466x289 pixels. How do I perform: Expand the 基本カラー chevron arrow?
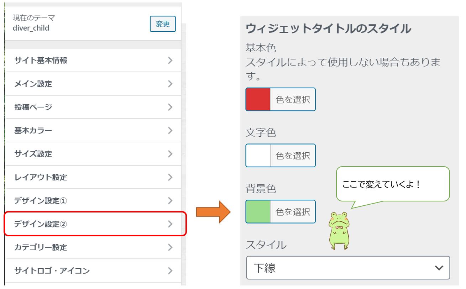[170, 131]
